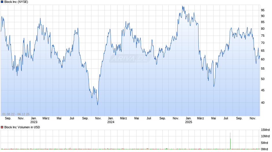The image size is (272, 152).
Task: Click the 60 price axis label
Action: click(263, 59)
